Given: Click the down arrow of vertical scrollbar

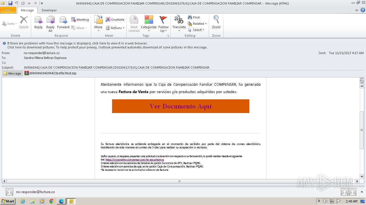Looking at the screenshot, I should click(x=362, y=177).
